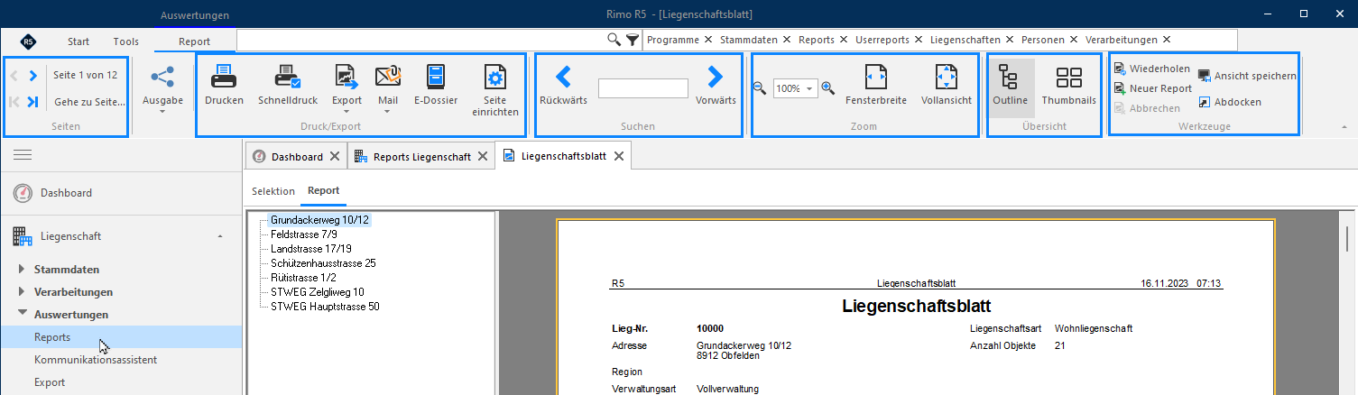This screenshot has width=1358, height=395.
Task: Expand Stammdaten in sidebar
Action: click(22, 269)
